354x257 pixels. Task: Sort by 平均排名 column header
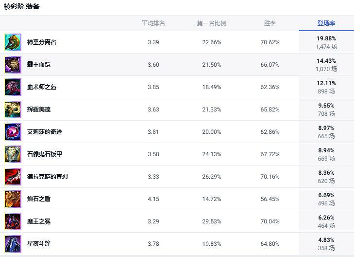click(153, 23)
